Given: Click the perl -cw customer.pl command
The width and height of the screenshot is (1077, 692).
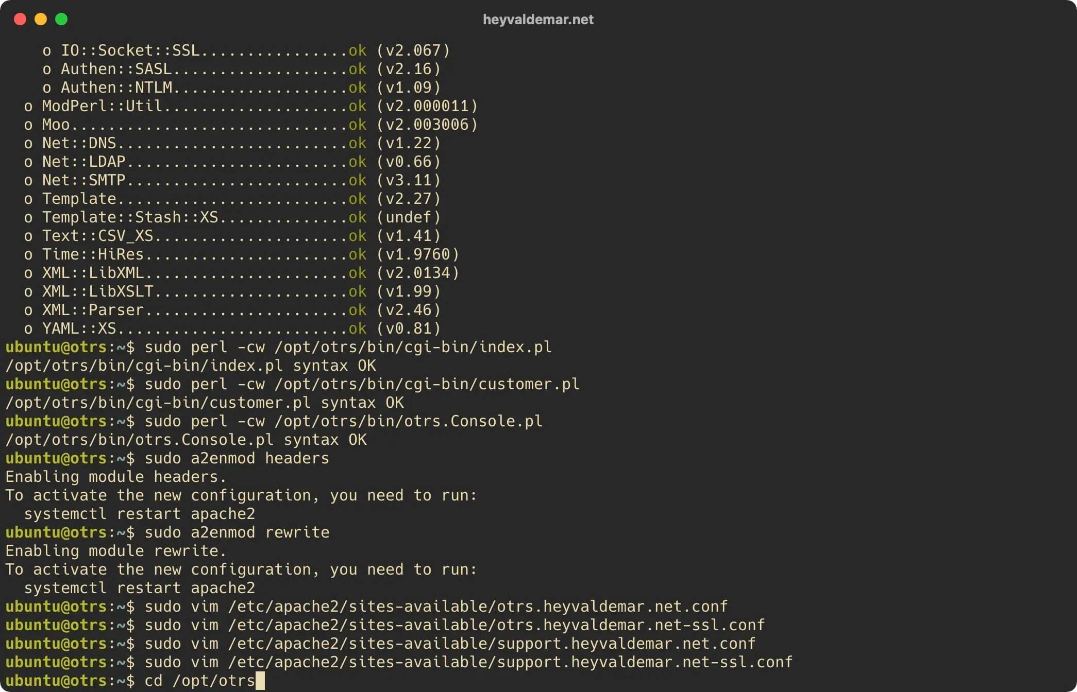Looking at the screenshot, I should click(362, 384).
